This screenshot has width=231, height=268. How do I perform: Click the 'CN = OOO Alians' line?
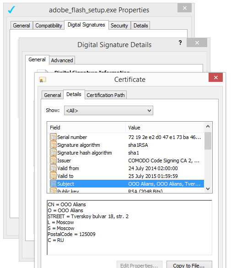click(x=67, y=204)
